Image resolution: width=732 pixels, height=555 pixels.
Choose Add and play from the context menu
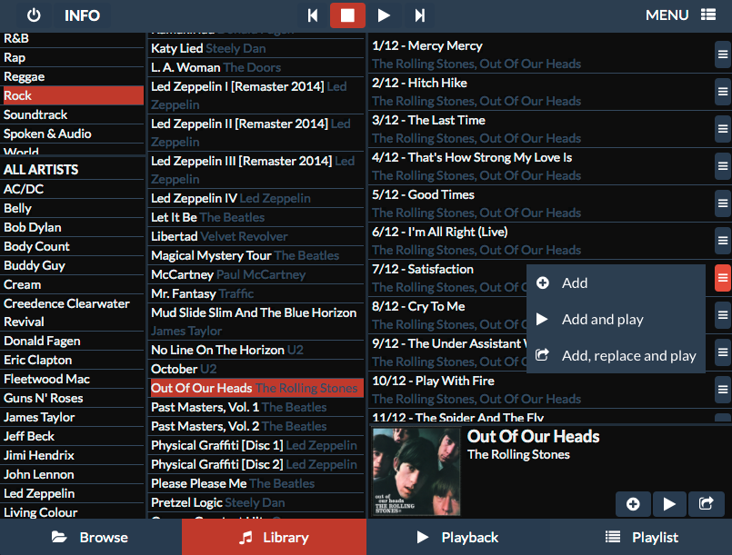point(616,320)
